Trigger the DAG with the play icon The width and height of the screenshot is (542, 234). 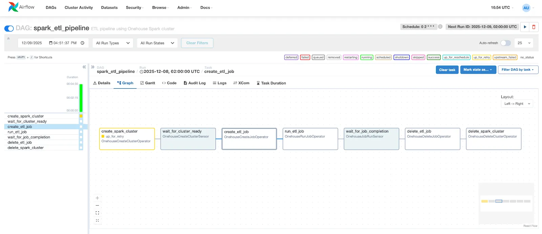(x=525, y=27)
